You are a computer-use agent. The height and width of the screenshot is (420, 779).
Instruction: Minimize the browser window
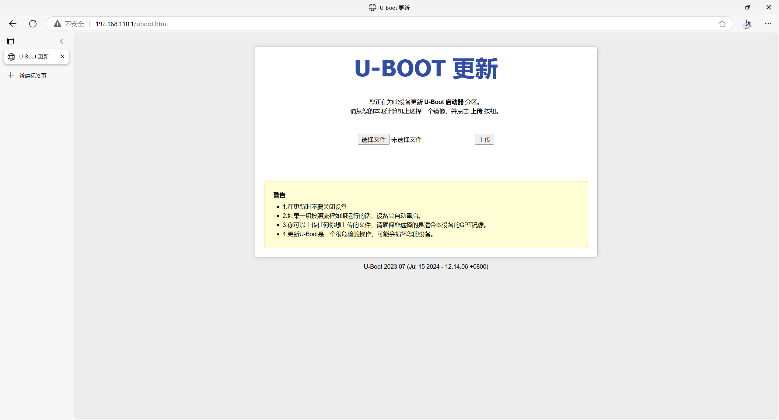coord(727,7)
